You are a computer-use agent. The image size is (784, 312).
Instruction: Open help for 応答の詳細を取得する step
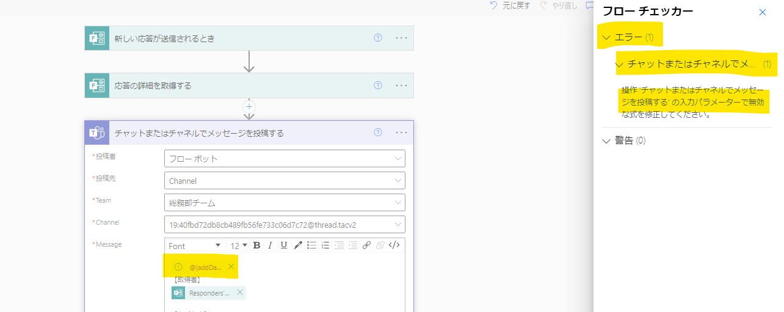click(x=378, y=85)
